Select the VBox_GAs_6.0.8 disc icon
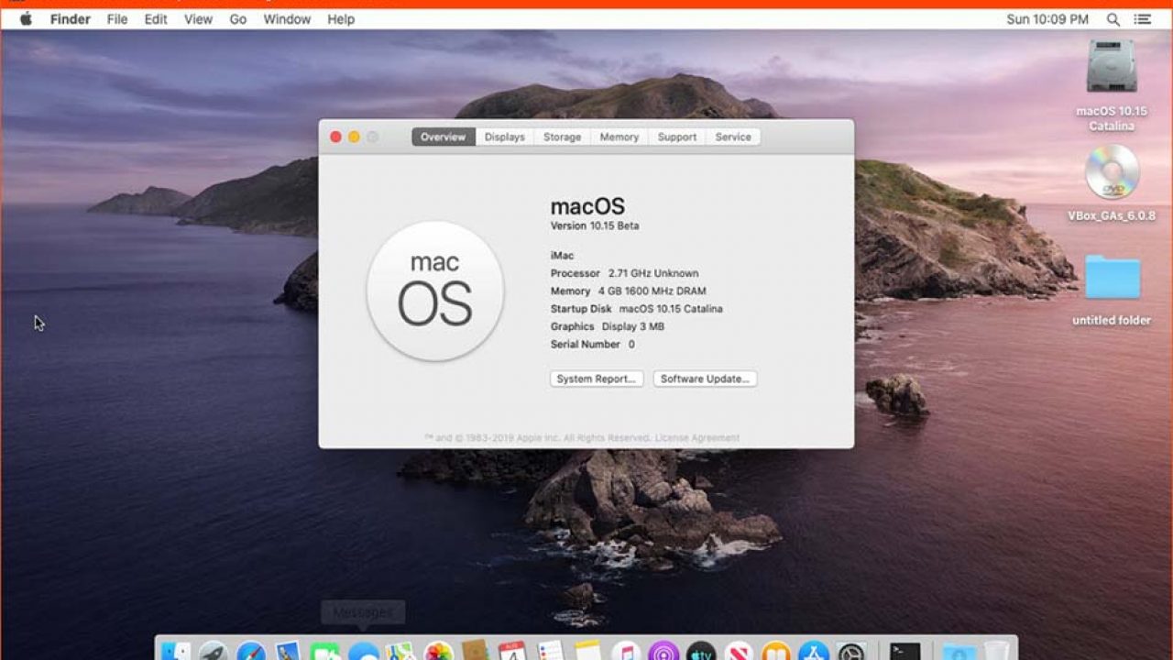Screen dimensions: 1173x660 pos(1112,172)
